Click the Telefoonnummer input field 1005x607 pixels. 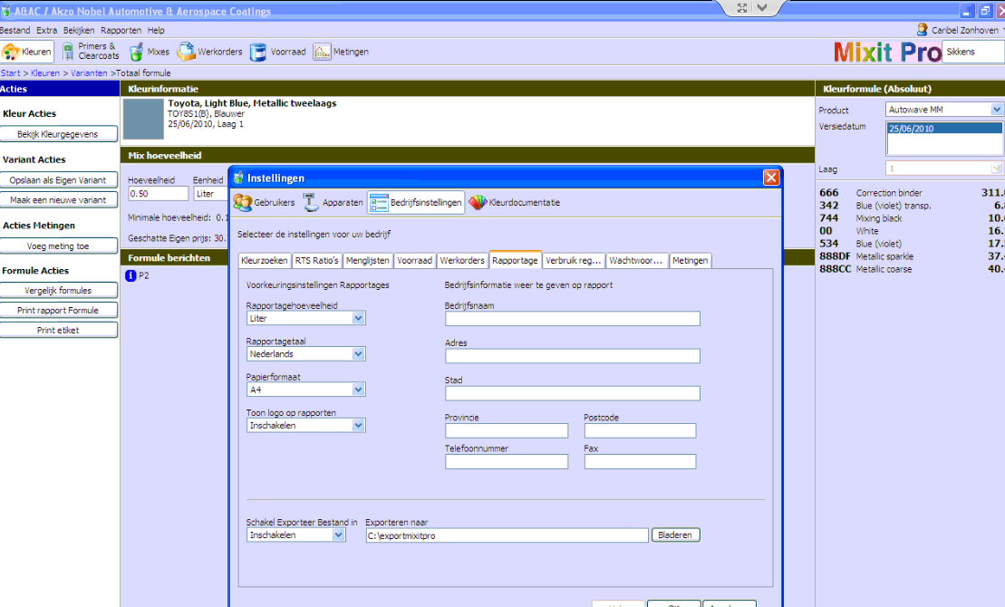point(507,461)
